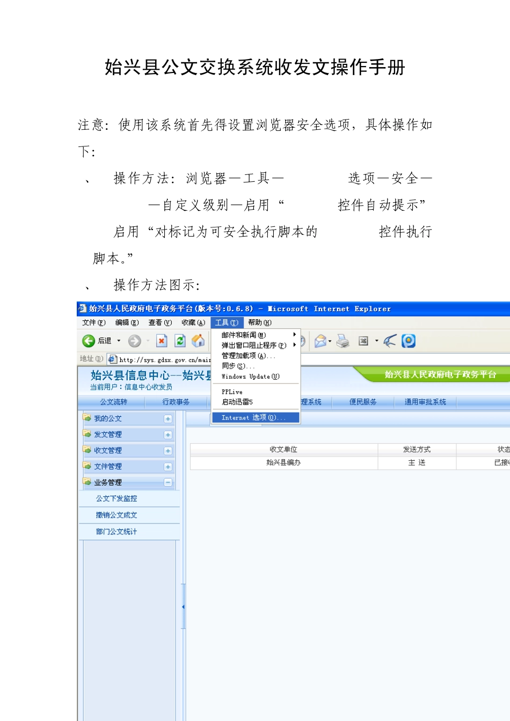
Task: Open the Back button history dropdown arrow
Action: pyautogui.click(x=119, y=341)
